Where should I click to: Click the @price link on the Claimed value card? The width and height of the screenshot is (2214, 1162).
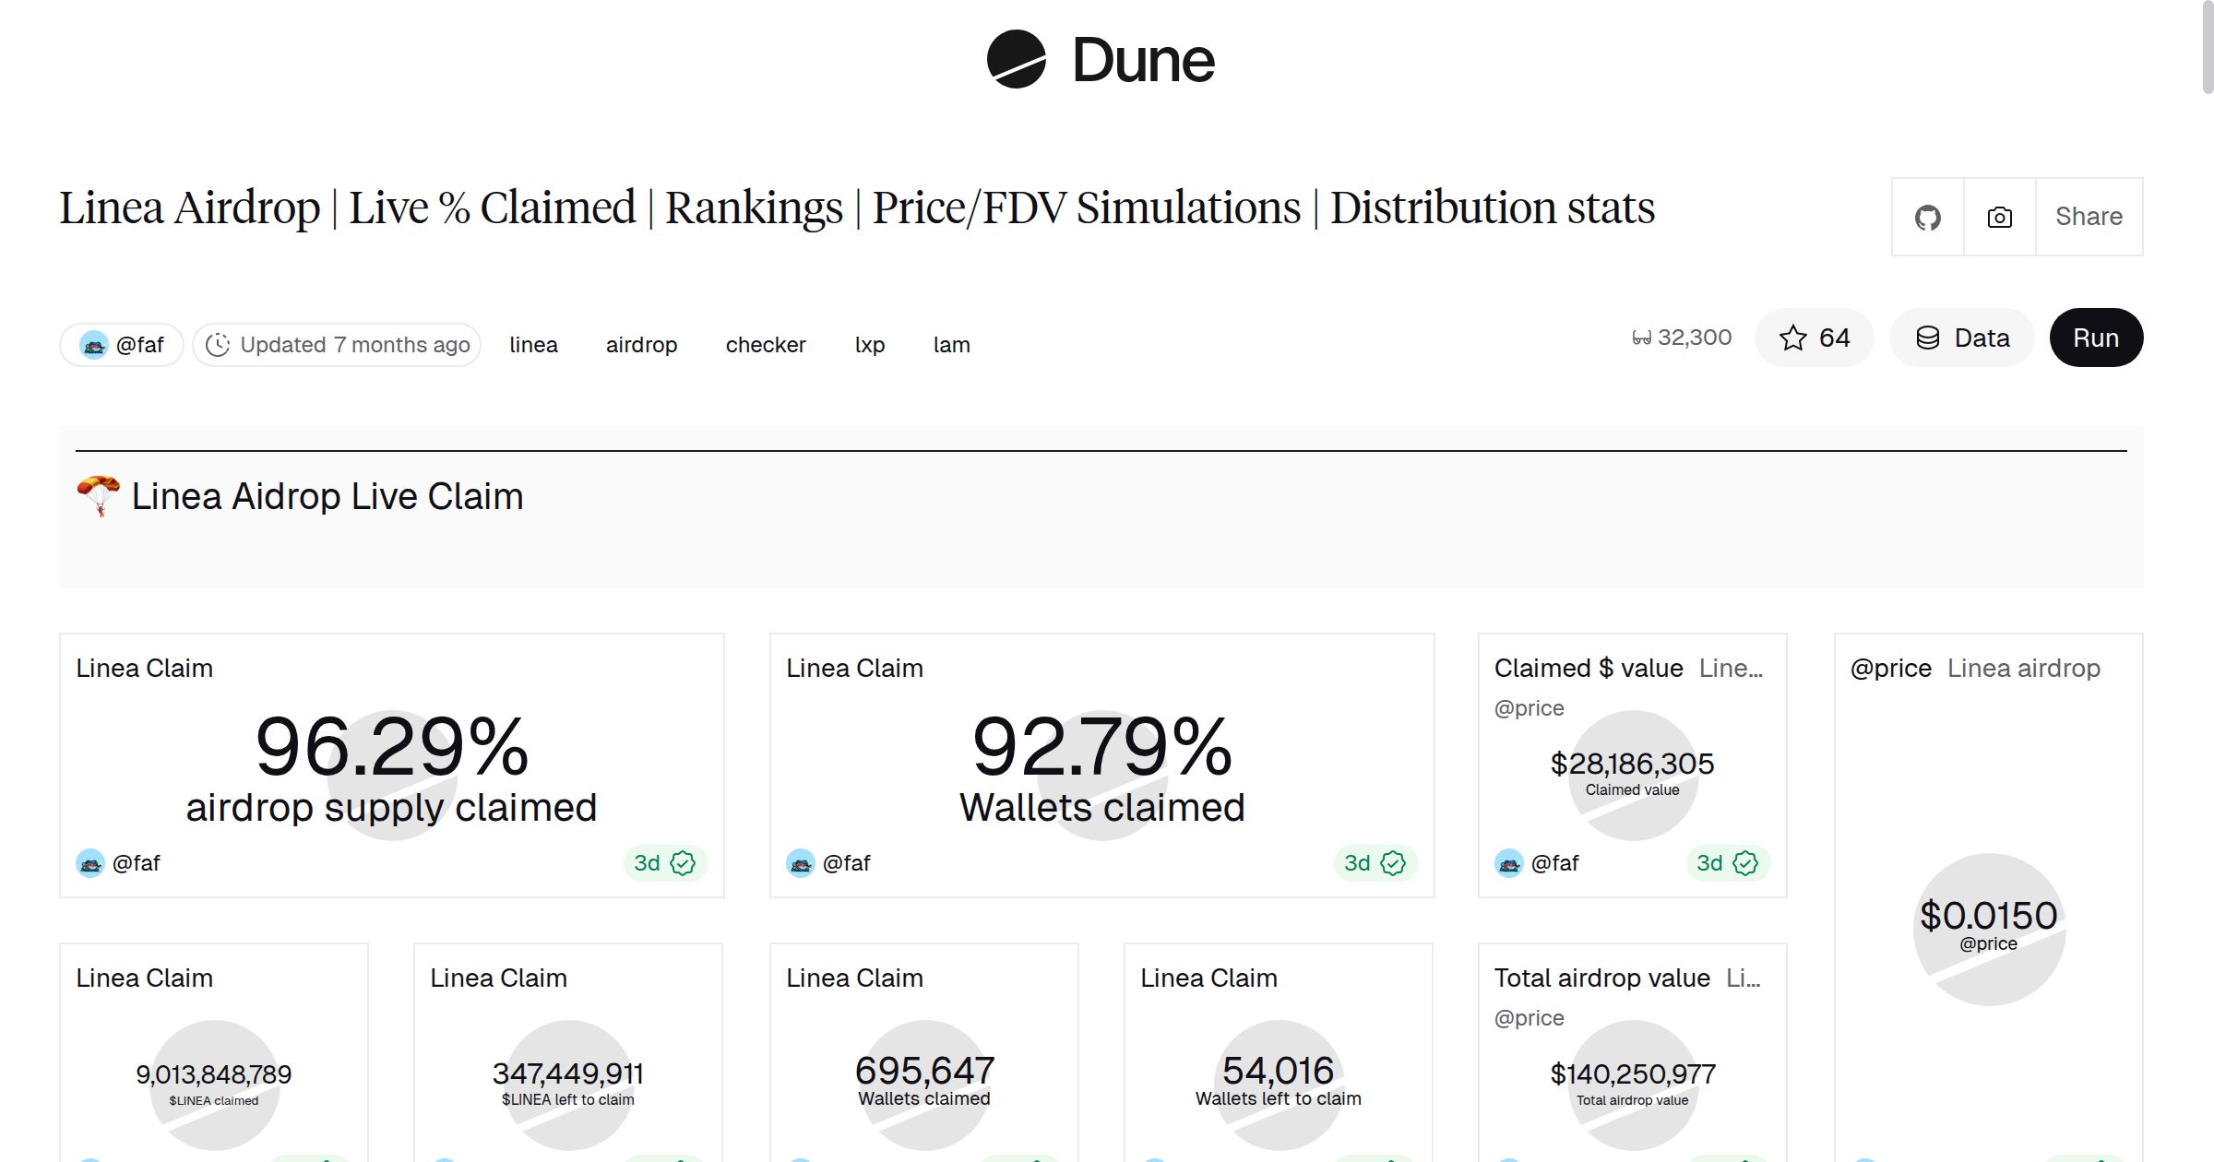click(x=1529, y=708)
